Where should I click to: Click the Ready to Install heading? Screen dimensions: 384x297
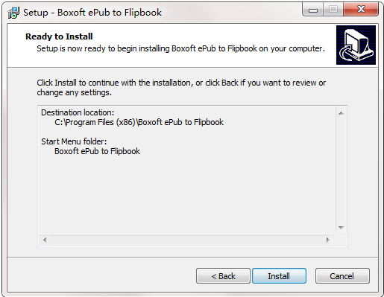(x=59, y=36)
